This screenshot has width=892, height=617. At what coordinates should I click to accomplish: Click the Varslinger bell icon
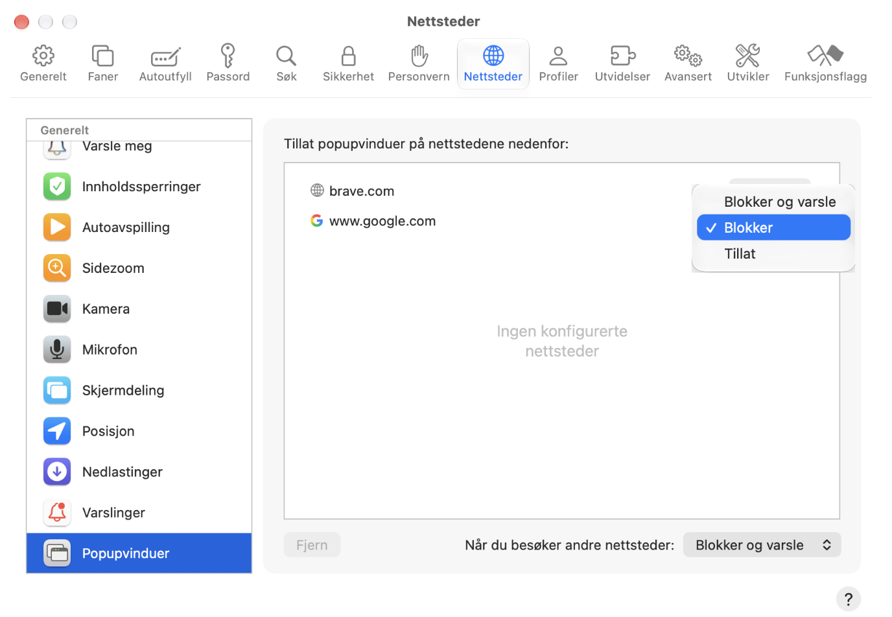(57, 513)
